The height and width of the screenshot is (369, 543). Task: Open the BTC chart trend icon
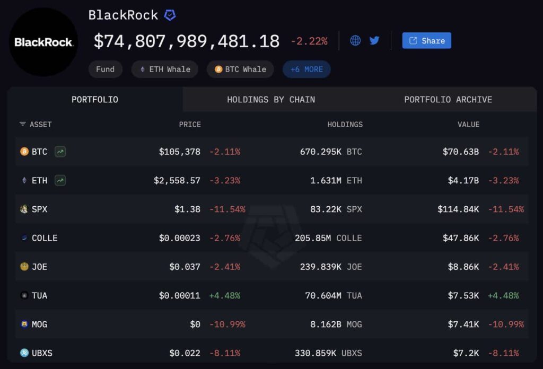pyautogui.click(x=60, y=152)
